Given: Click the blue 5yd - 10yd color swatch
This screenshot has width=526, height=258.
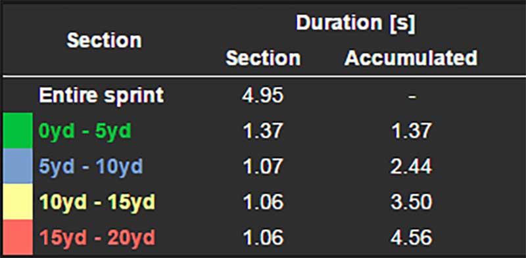Looking at the screenshot, I should pos(18,166).
